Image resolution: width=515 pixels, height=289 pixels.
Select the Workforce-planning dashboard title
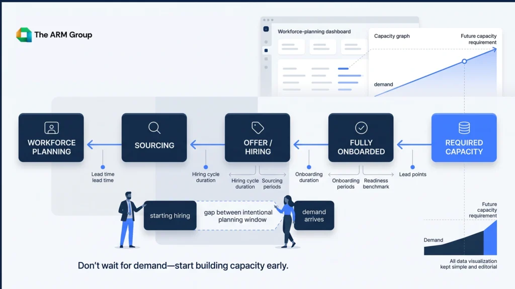314,32
